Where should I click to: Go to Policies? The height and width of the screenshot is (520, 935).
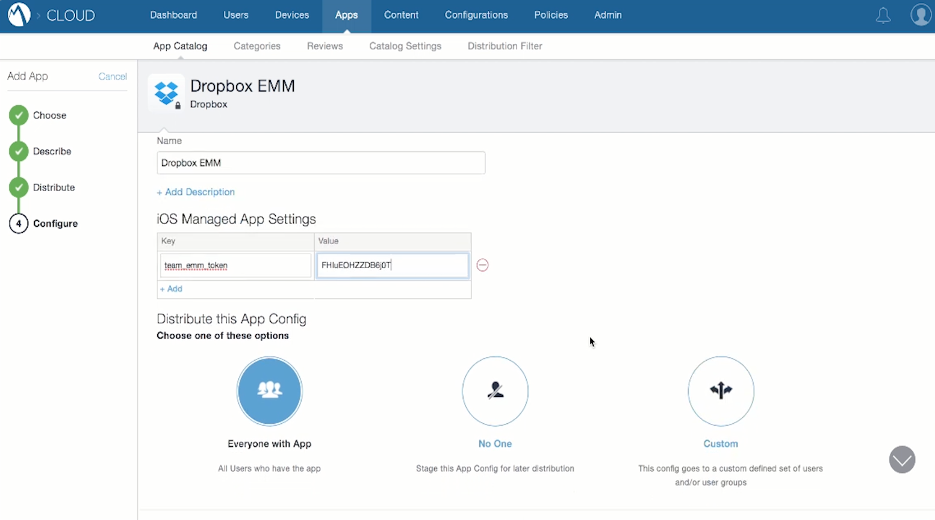point(551,15)
